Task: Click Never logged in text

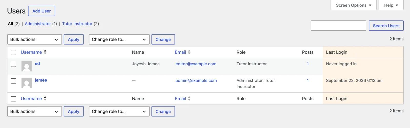Action: pos(341,64)
